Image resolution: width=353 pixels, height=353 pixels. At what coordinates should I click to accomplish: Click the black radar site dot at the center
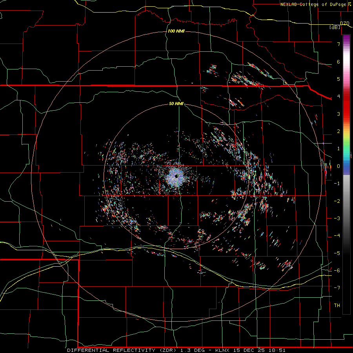pos(176,176)
